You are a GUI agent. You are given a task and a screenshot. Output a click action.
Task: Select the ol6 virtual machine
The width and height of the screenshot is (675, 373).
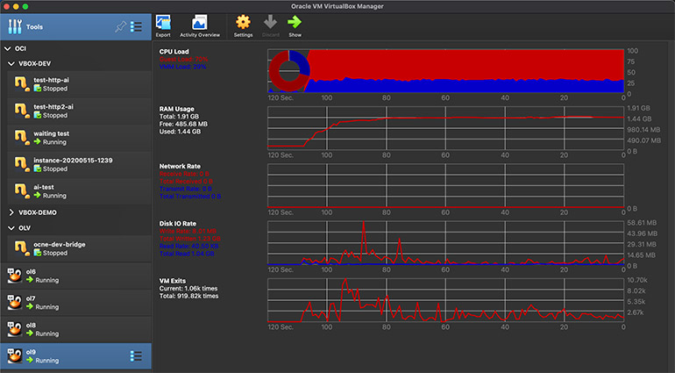point(75,276)
